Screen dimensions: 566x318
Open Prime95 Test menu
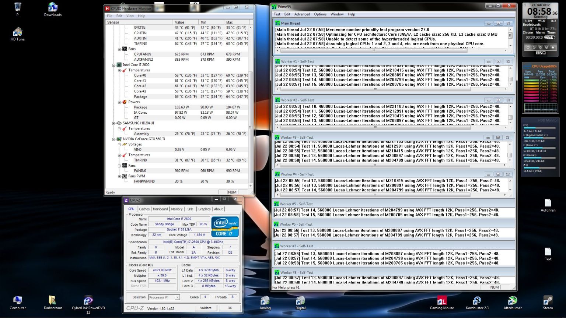[x=277, y=14]
